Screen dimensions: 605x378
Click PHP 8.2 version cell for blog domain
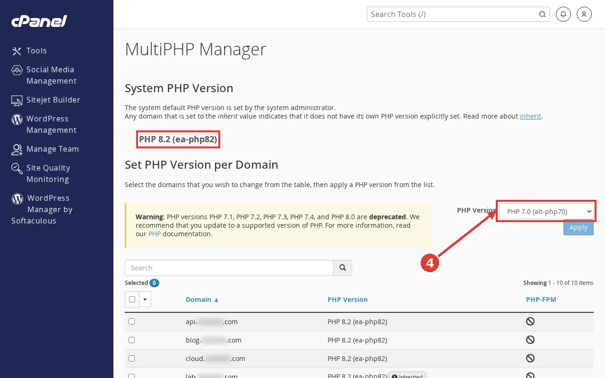coord(357,340)
